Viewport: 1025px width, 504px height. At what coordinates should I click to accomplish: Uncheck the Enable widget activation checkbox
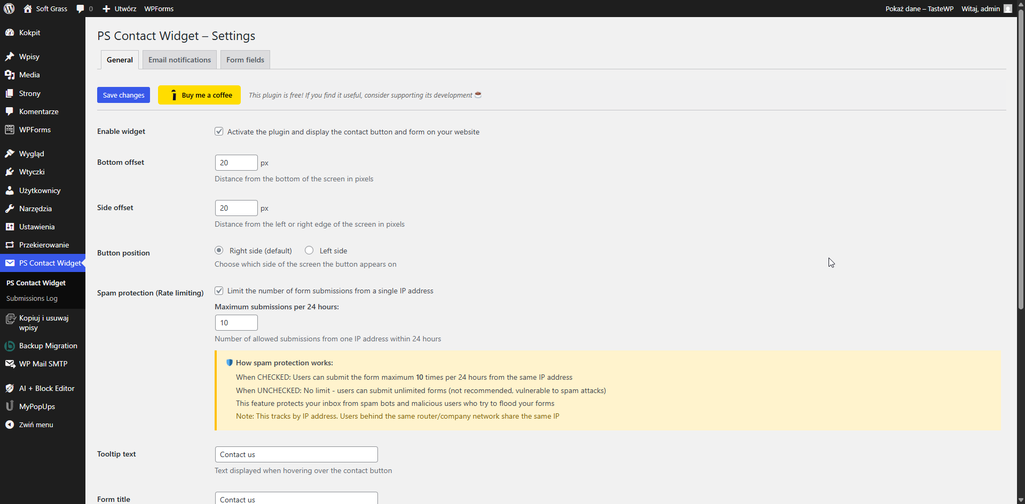[x=219, y=131]
